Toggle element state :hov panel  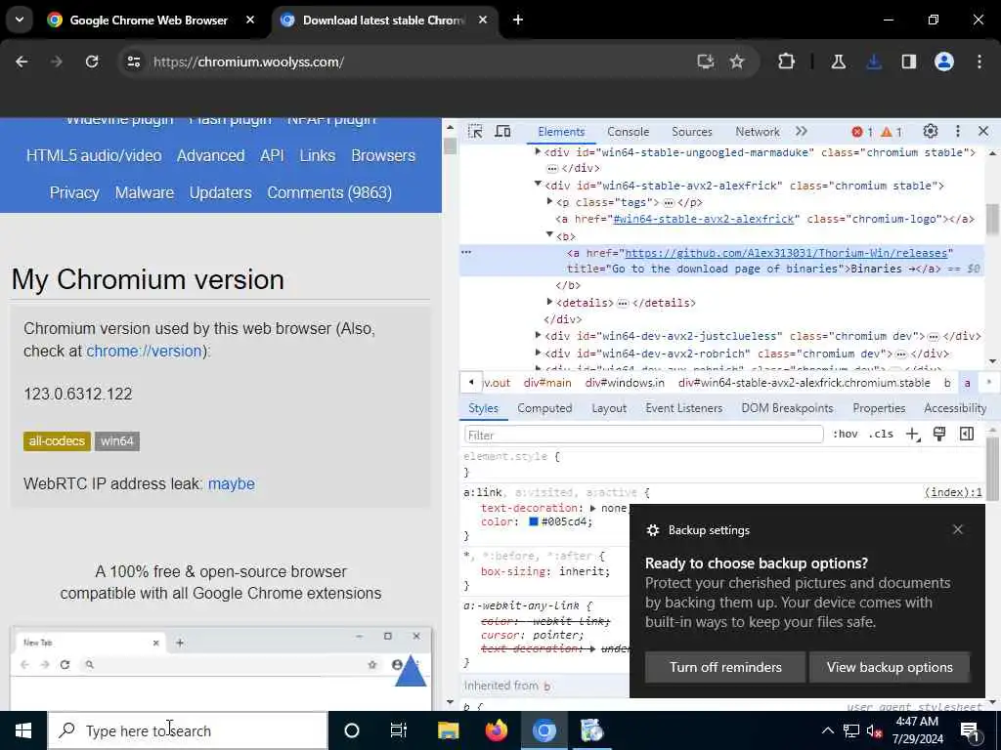point(846,435)
